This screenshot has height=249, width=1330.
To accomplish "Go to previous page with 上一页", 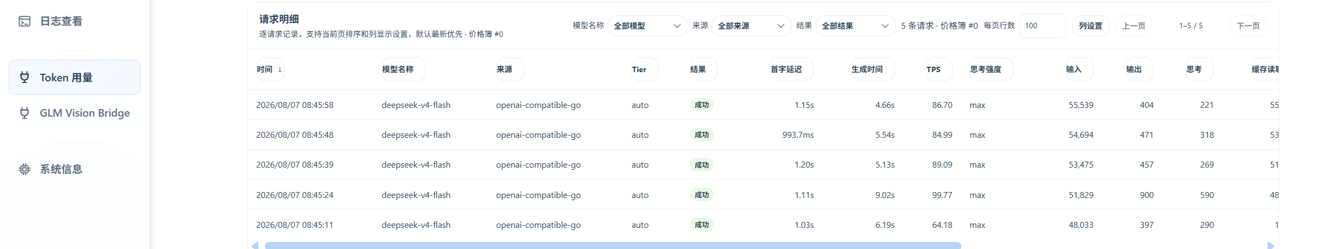I will coord(1133,25).
